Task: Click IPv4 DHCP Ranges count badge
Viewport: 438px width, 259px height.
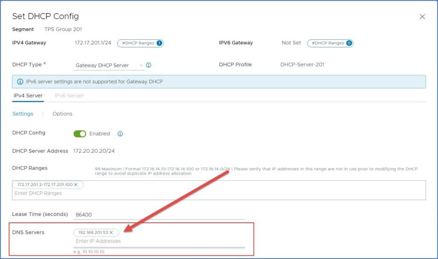Action: 159,43
